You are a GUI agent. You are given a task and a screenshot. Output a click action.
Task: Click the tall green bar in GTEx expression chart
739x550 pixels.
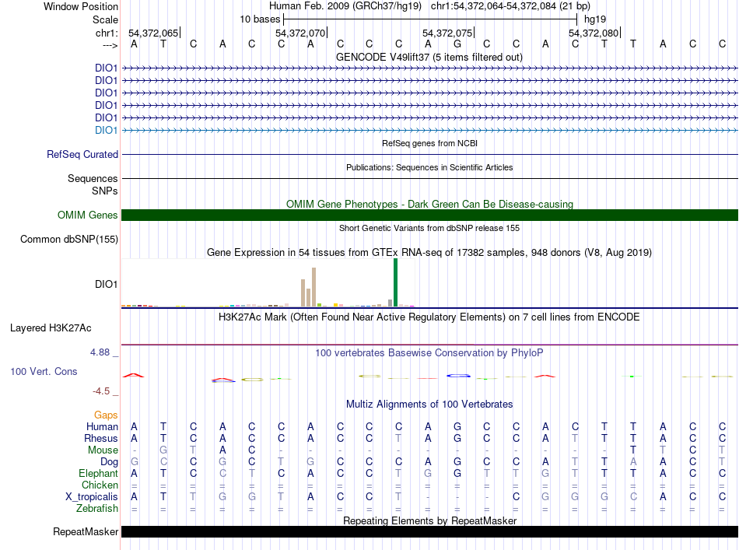(x=395, y=282)
